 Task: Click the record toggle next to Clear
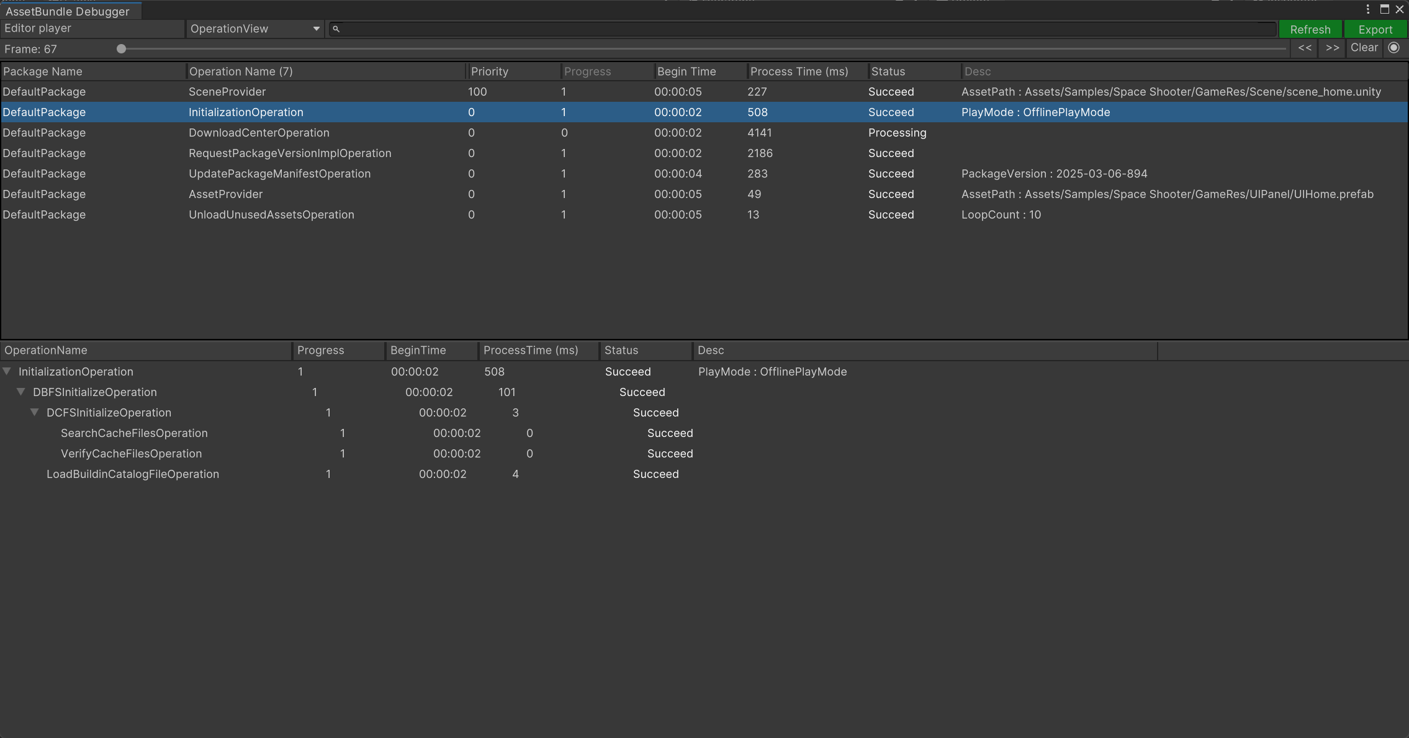(x=1394, y=48)
